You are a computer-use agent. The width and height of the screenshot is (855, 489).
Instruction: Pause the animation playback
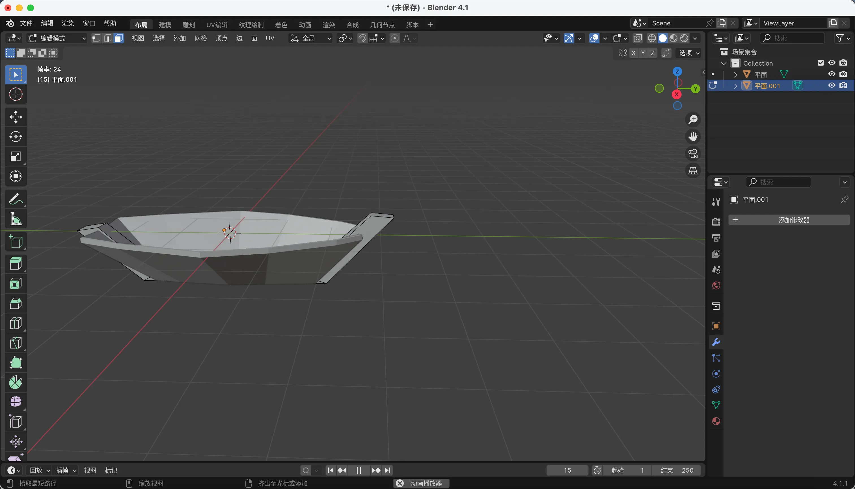pos(359,470)
